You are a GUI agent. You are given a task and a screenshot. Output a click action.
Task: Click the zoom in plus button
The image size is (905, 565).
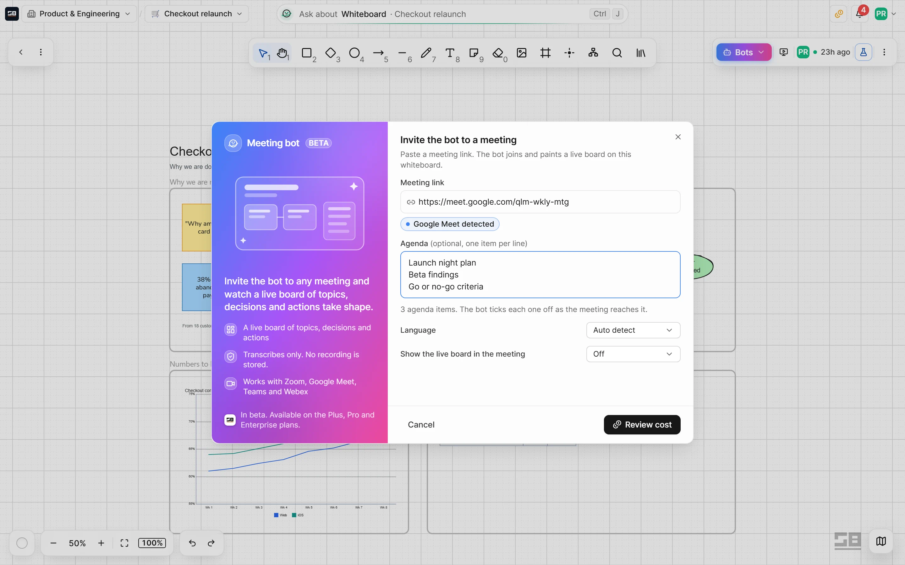pyautogui.click(x=101, y=543)
